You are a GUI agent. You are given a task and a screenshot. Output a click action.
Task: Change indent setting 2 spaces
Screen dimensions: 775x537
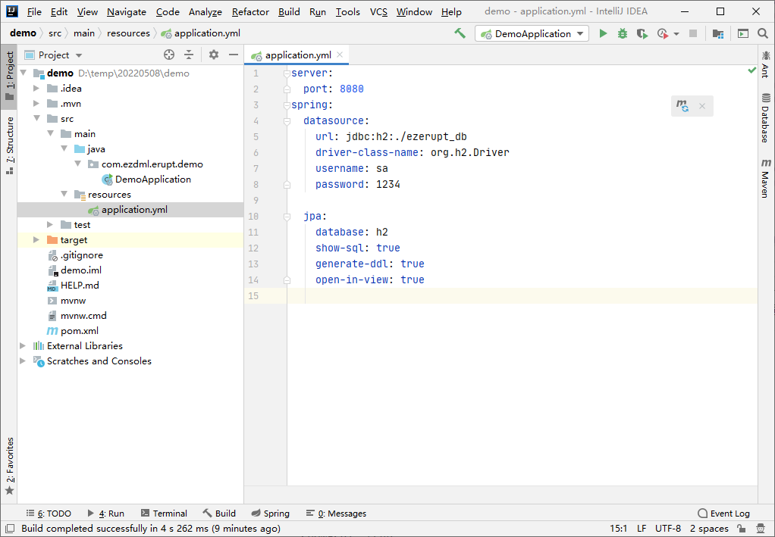point(709,529)
